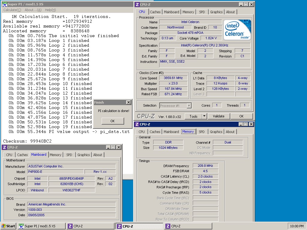Click the CPU-Z icon in the Memory window title bar
The width and height of the screenshot is (307, 230).
pyautogui.click(x=137, y=124)
